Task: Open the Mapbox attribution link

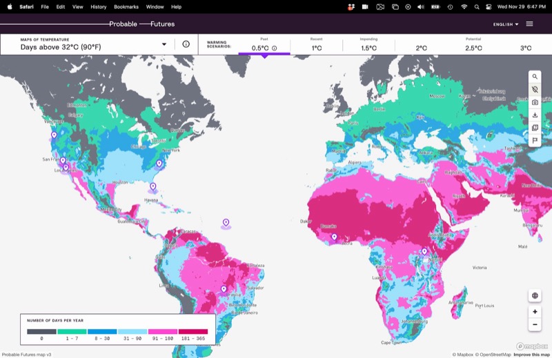Action: point(462,355)
